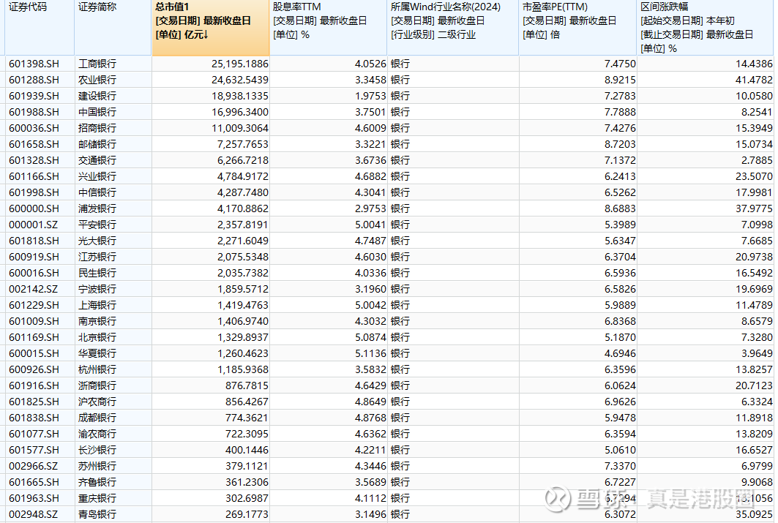Select the 兴业银行 name cell

coord(97,176)
